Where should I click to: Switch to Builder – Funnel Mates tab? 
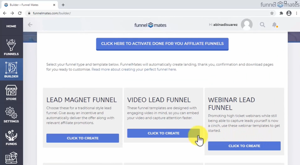[x=28, y=5]
